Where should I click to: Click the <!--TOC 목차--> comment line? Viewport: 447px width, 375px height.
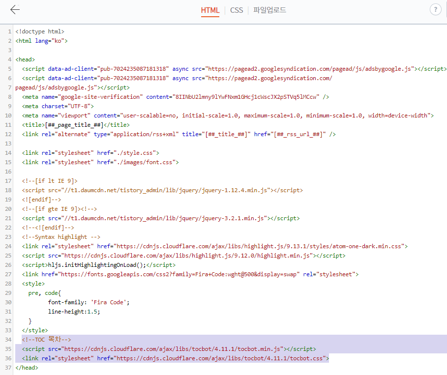pyautogui.click(x=46, y=340)
